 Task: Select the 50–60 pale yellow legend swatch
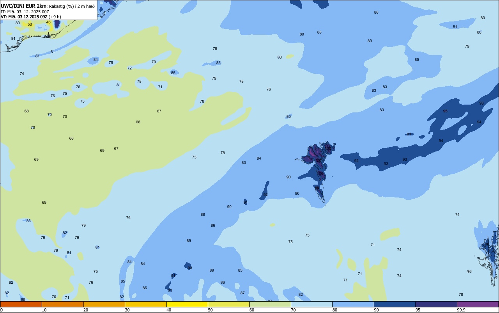click(x=228, y=304)
